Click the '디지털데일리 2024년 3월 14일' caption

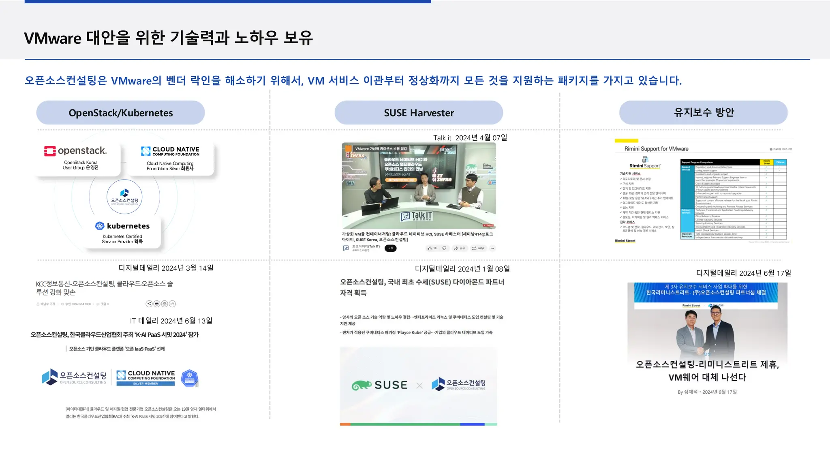pyautogui.click(x=166, y=268)
